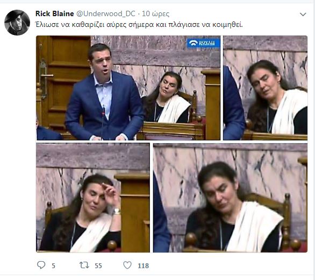Open the bottom-right close-up photo
The width and height of the screenshot is (315, 280).
pos(230,198)
